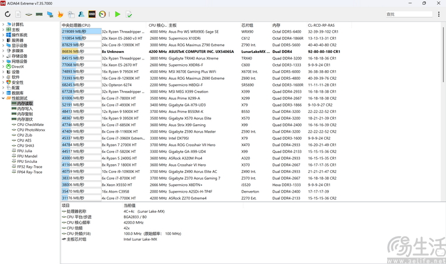The height and width of the screenshot is (264, 446).
Task: Click the results page with checkmark icon
Action: tap(128, 14)
